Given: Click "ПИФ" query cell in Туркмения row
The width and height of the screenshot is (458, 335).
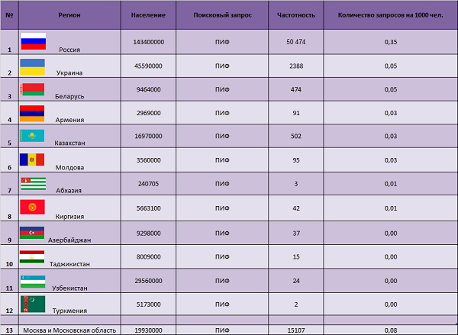Looking at the screenshot, I should pos(222,304).
